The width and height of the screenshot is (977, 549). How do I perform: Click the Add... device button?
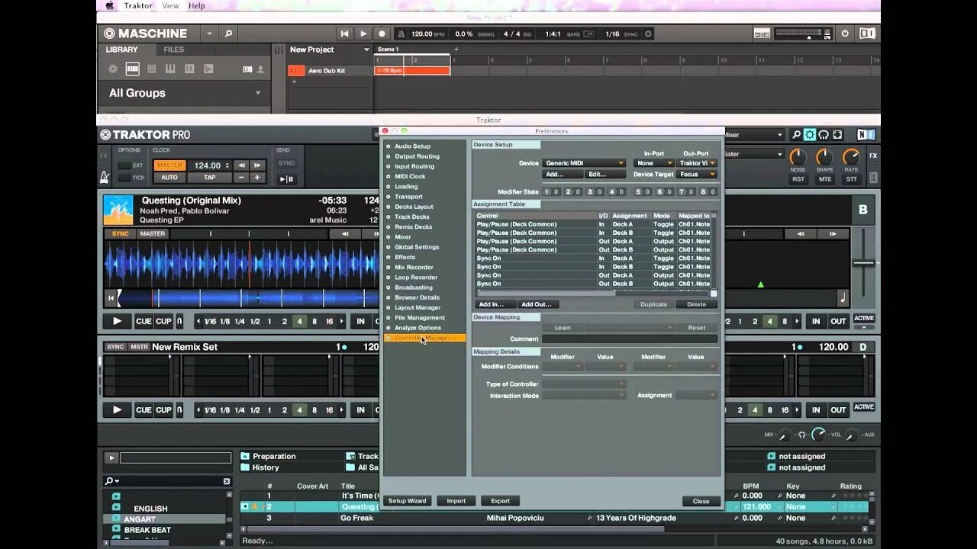563,175
